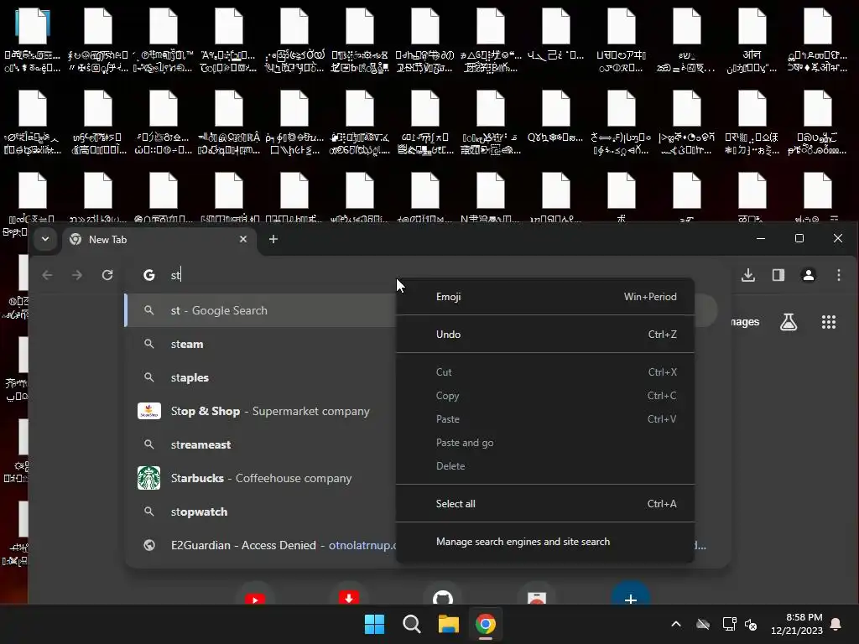Click the Stop & Shop logo icon
Image resolution: width=859 pixels, height=644 pixels.
coord(149,411)
